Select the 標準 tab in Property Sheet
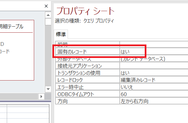The image size is (188, 123). [61, 34]
